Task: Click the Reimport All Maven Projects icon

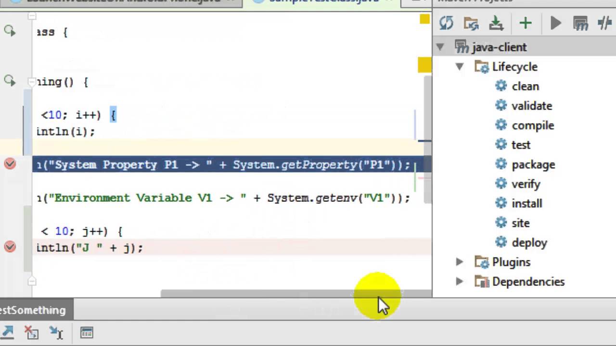Action: [447, 23]
